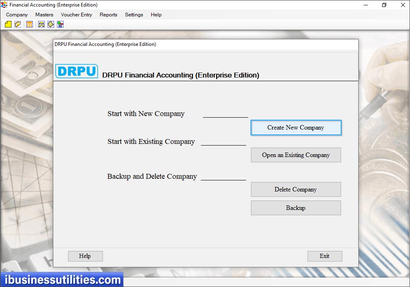This screenshot has width=410, height=287.
Task: Open the Settings menu
Action: click(134, 15)
